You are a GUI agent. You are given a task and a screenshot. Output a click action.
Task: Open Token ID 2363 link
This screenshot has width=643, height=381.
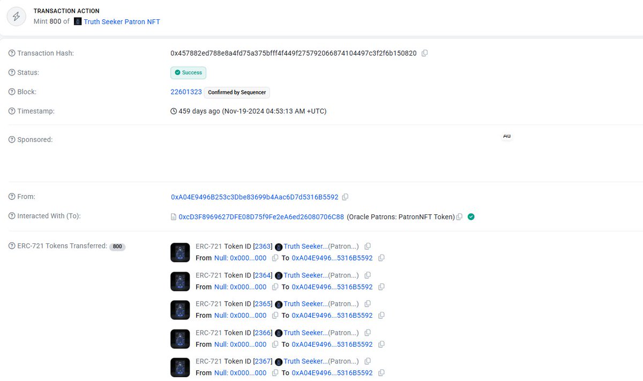click(263, 246)
